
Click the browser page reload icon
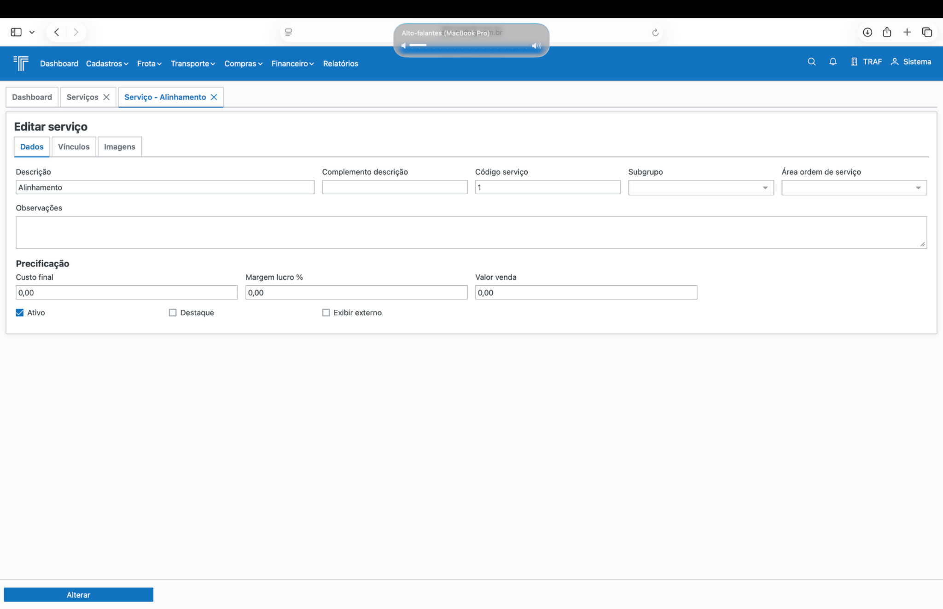tap(655, 32)
